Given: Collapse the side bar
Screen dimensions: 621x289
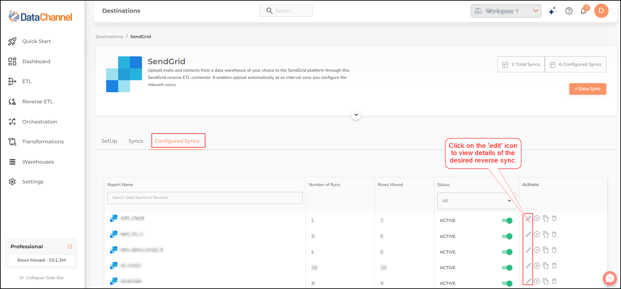Looking at the screenshot, I should pos(42,278).
